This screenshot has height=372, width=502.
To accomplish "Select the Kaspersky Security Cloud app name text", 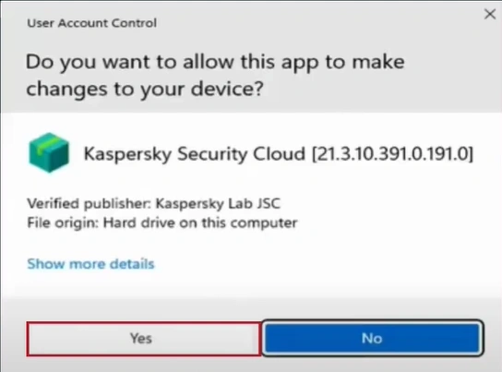I will 278,153.
